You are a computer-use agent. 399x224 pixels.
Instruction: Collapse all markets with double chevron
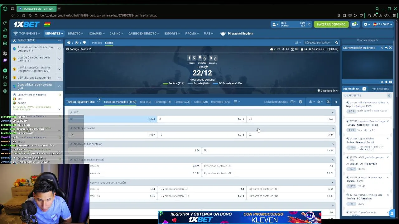(336, 102)
